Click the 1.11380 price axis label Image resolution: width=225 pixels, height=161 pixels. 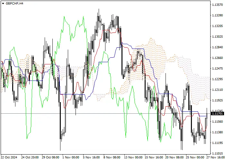point(217,132)
